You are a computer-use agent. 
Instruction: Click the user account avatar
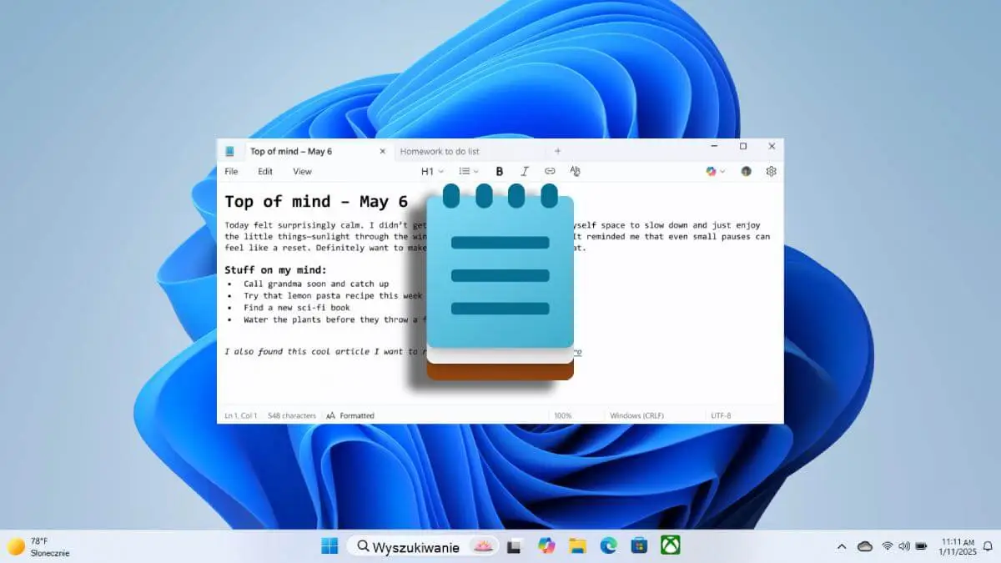point(746,171)
